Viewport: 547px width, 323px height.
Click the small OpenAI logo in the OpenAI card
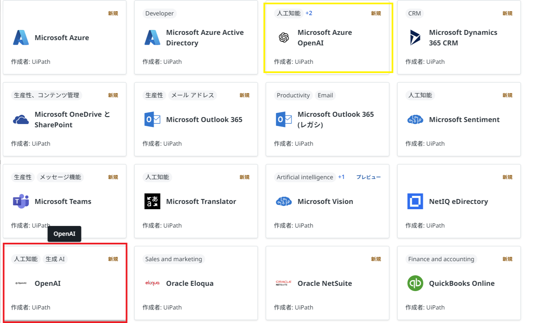pos(21,283)
